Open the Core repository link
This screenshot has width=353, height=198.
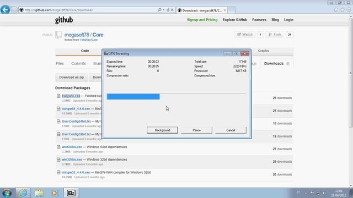[98, 35]
